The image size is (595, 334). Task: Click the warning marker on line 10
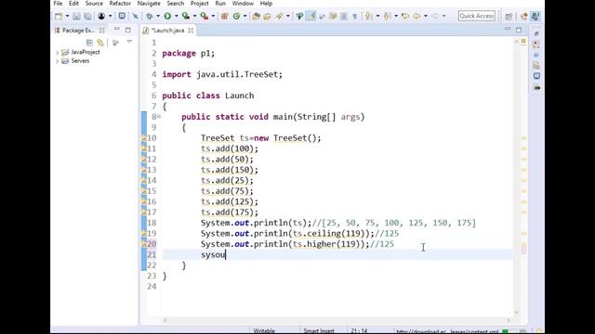[144, 138]
